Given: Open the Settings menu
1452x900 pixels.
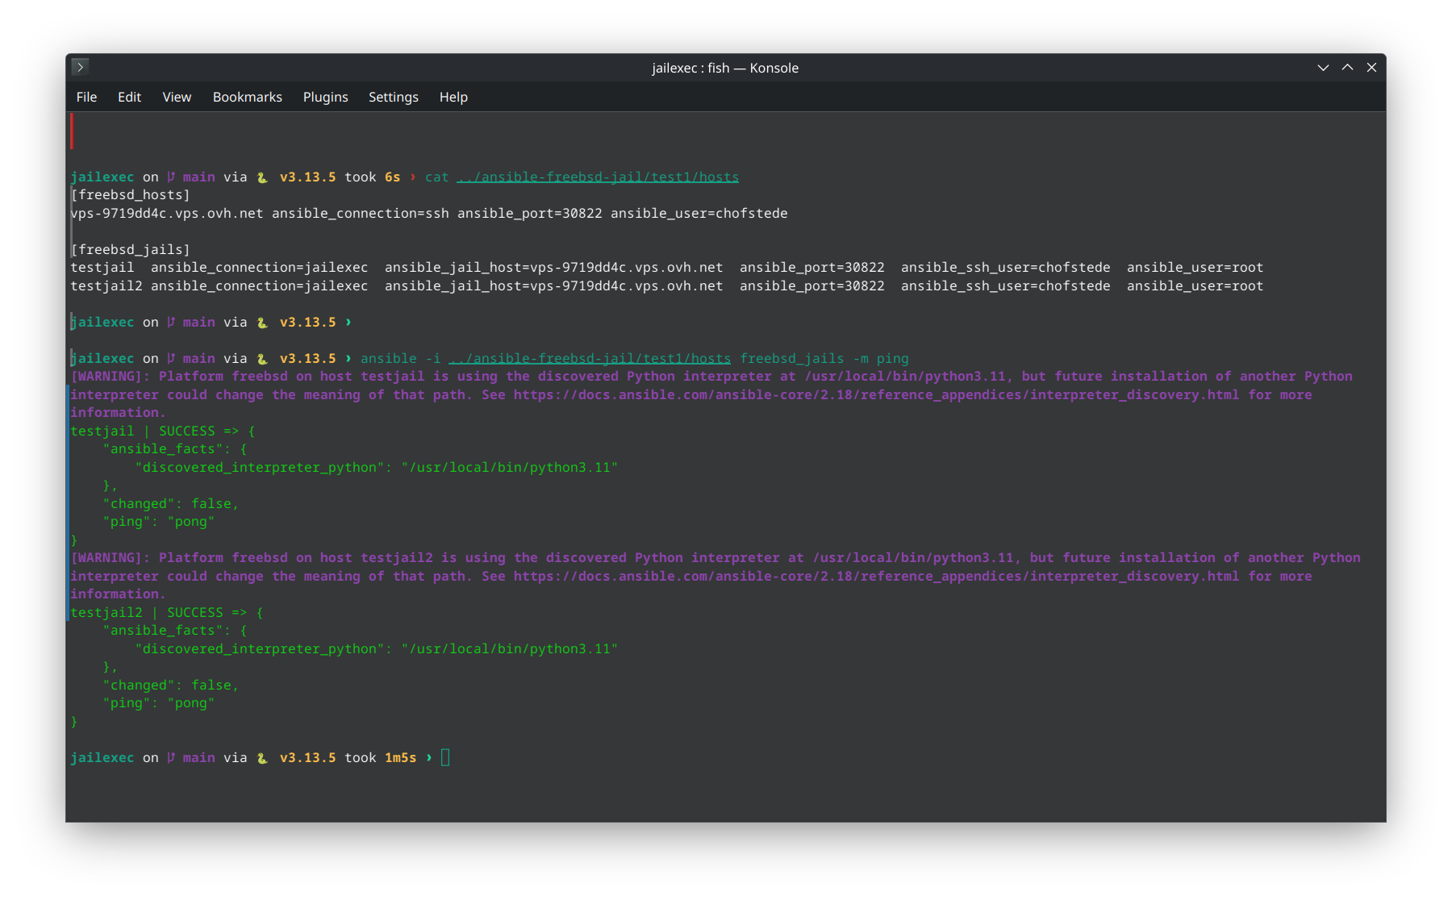Looking at the screenshot, I should click(x=393, y=97).
